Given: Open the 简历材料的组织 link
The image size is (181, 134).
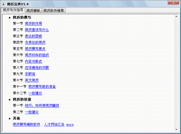Looking at the screenshot, I should point(37,55).
